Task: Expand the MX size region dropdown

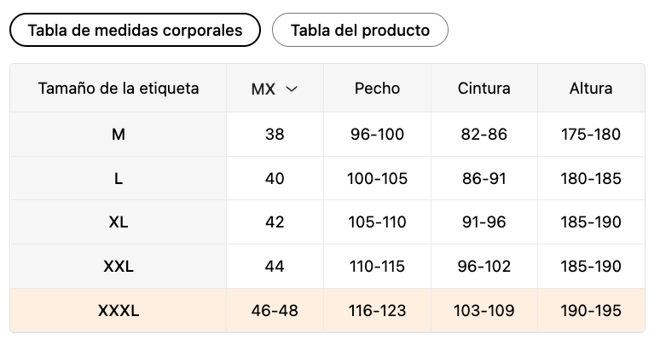Action: [275, 89]
